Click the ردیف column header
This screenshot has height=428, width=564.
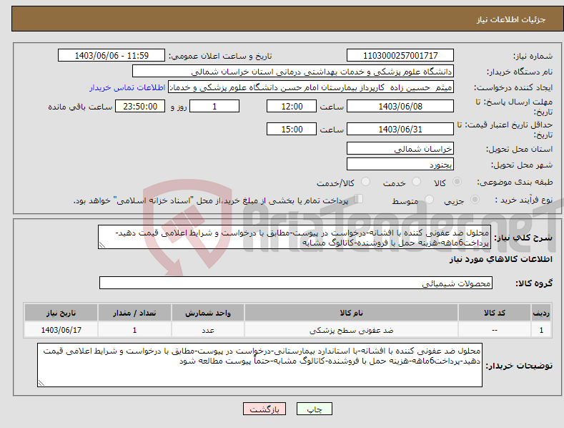[x=541, y=313]
